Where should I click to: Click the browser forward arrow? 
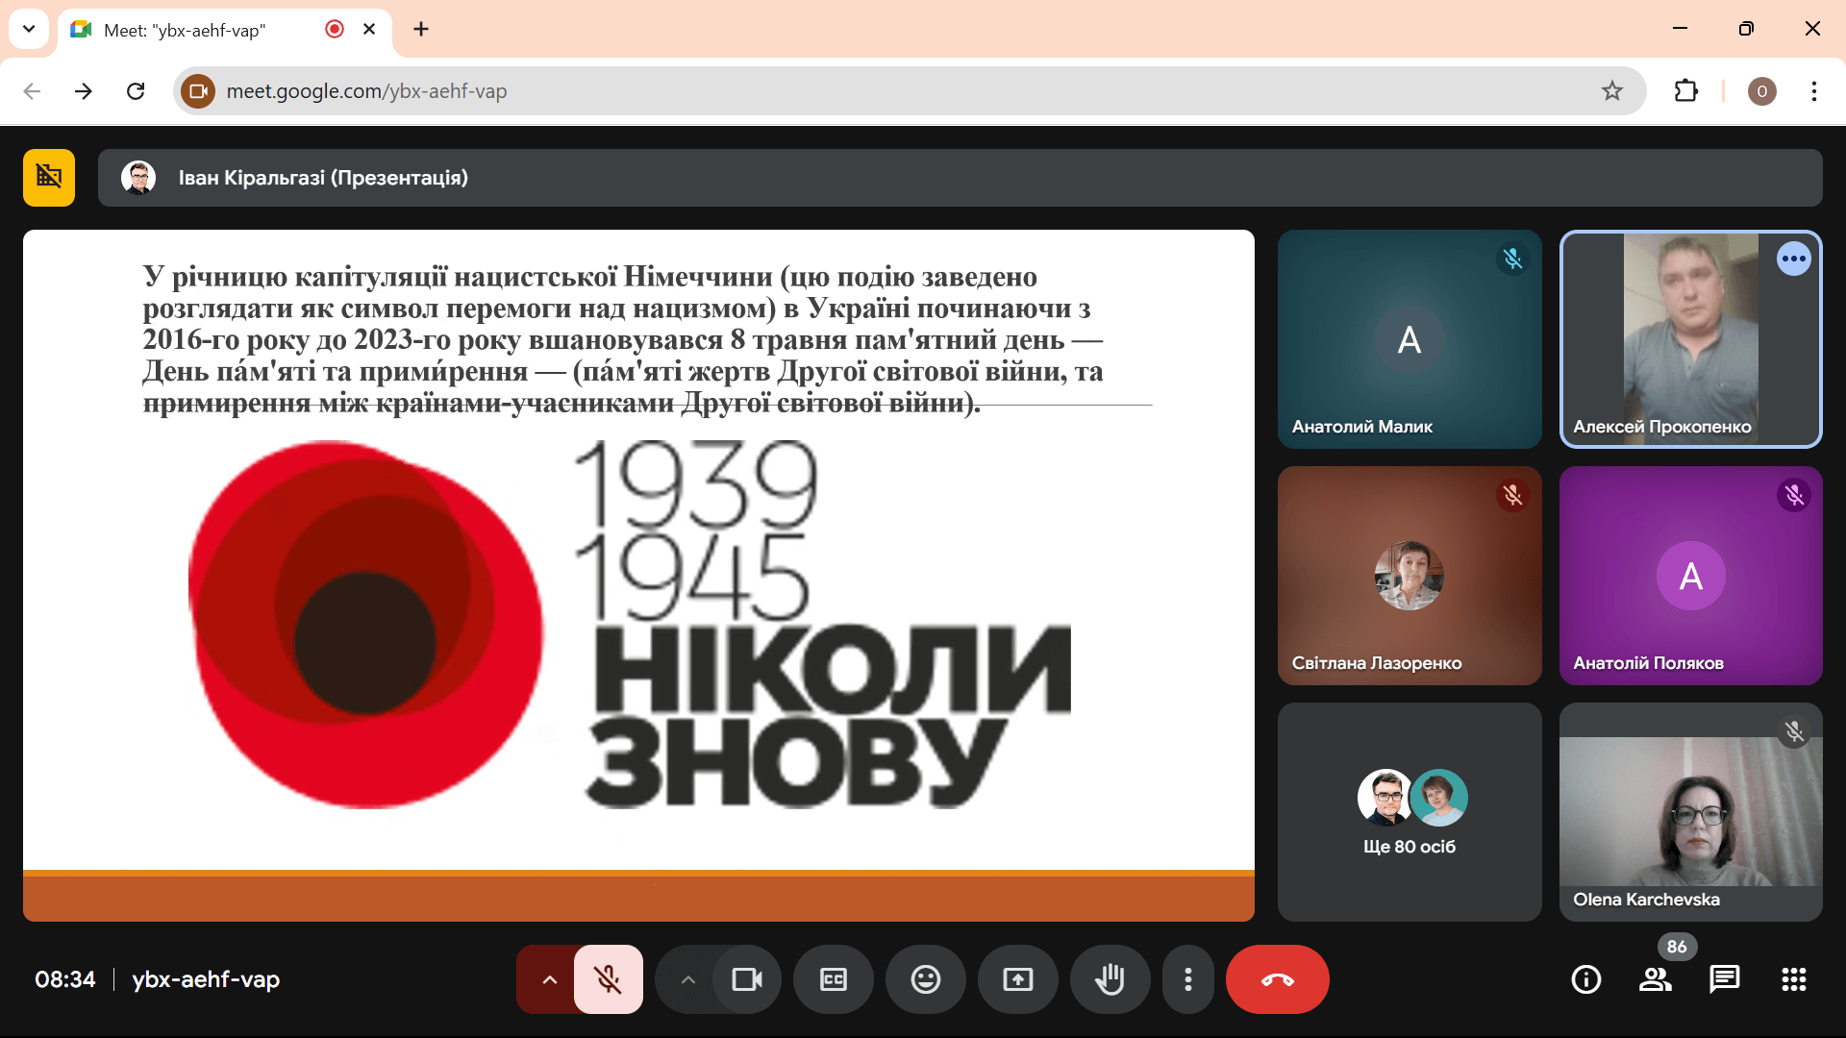[84, 91]
